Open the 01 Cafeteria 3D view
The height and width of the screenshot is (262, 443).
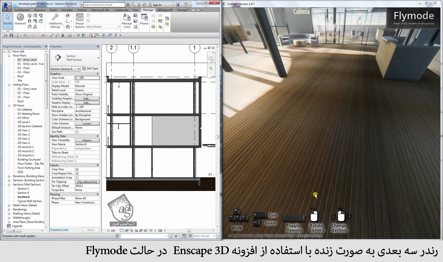(25, 110)
